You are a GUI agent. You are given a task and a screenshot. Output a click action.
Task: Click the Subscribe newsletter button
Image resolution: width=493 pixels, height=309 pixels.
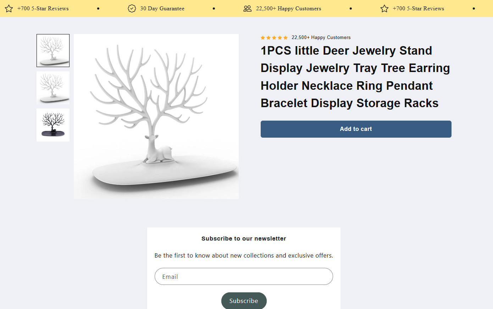(x=244, y=300)
